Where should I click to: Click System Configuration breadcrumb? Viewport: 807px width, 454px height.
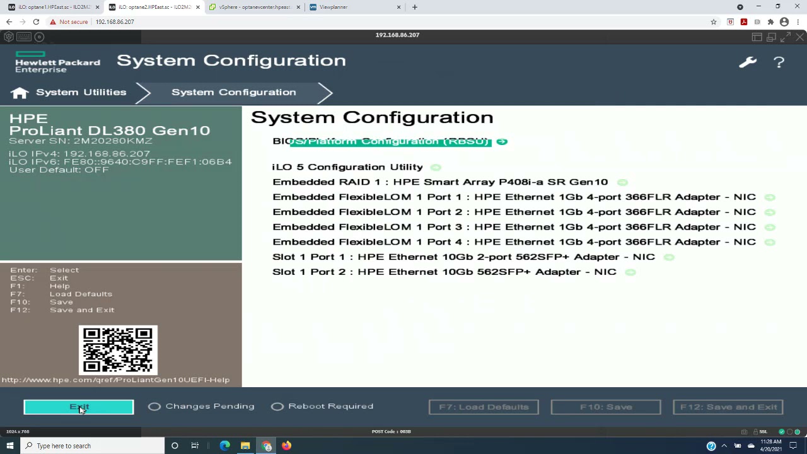click(233, 93)
